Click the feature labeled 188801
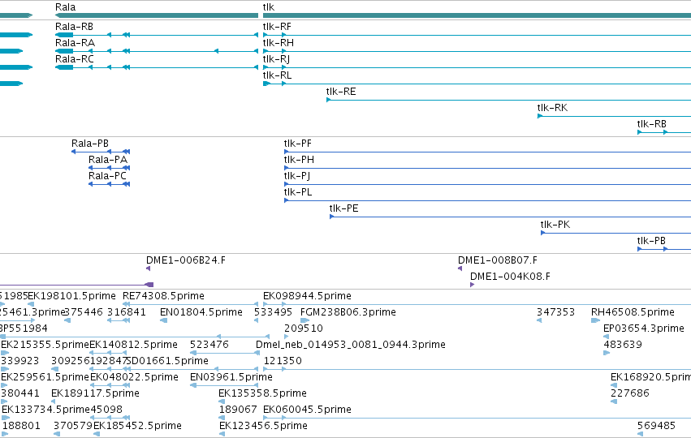This screenshot has height=438, width=691. point(5,434)
